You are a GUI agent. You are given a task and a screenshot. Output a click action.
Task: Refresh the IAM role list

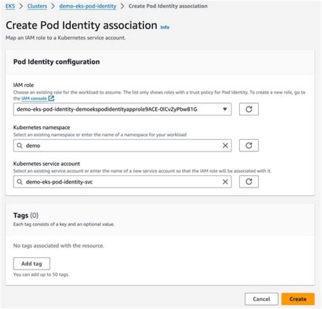(249, 109)
